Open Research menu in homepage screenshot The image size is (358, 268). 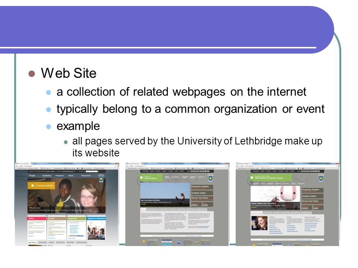[59, 176]
